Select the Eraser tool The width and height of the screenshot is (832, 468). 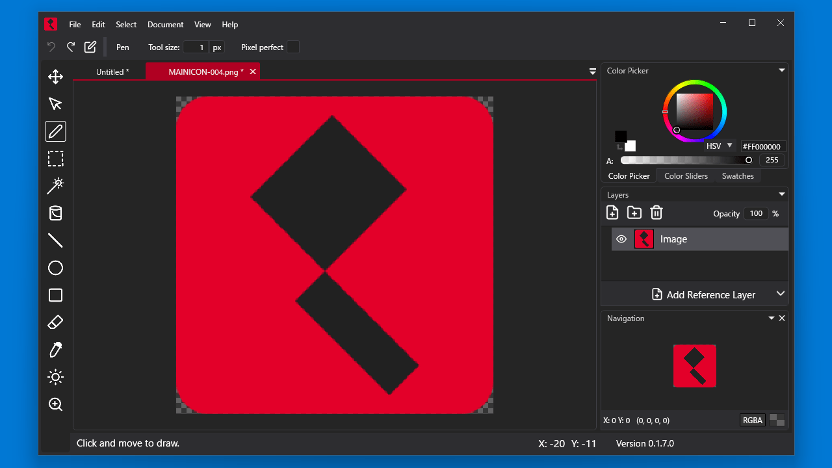[55, 322]
